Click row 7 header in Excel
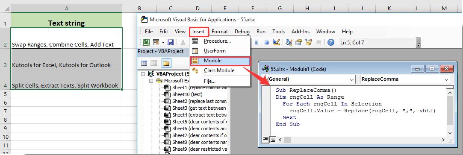Viewport: 463px width, 155px height. click(x=5, y=111)
